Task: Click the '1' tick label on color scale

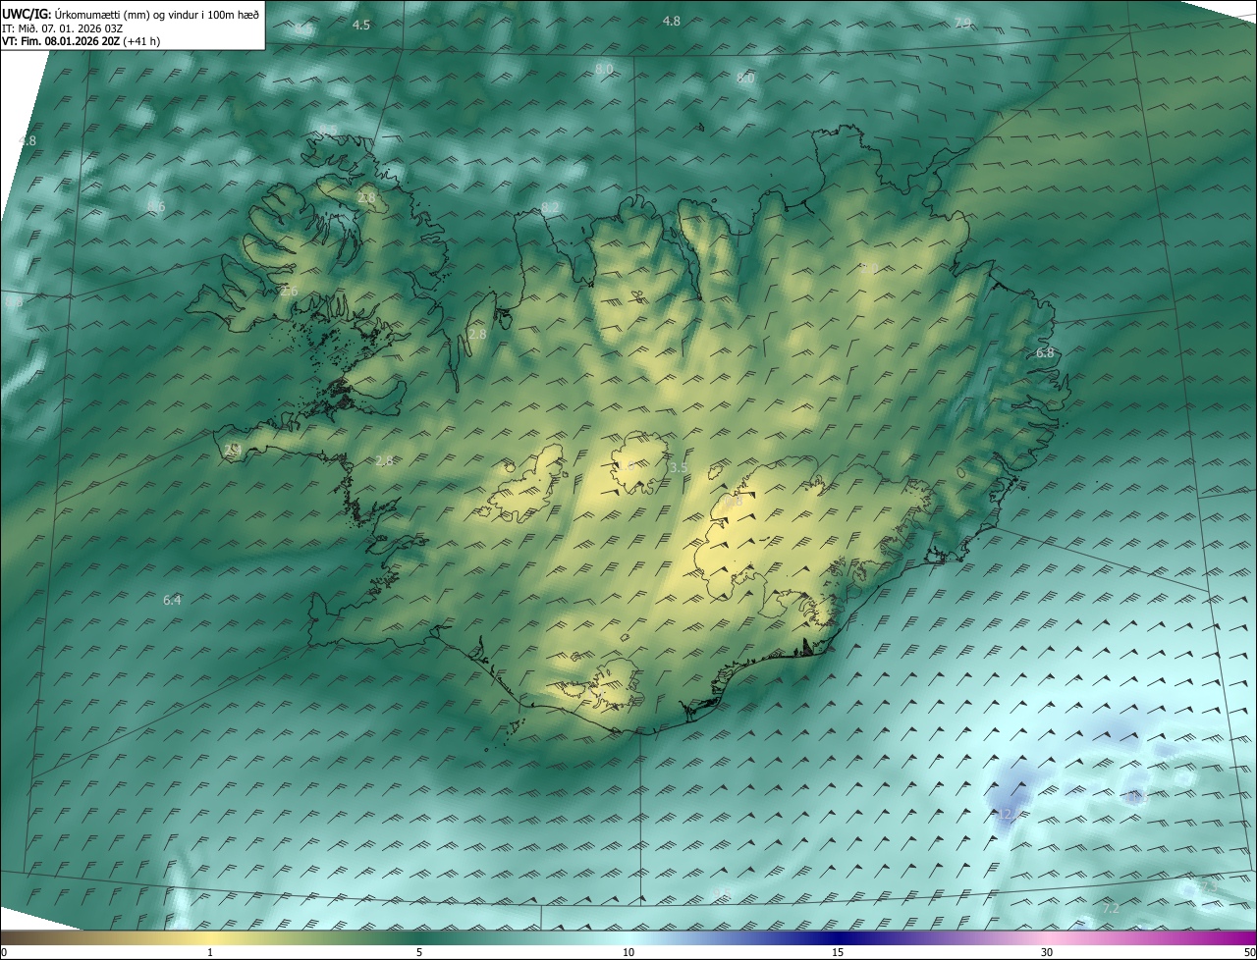Action: click(x=210, y=953)
